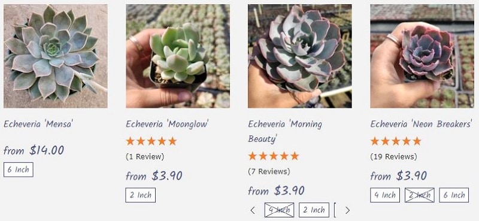Follow the Echeveria 'Morning Beauty' title link
The image size is (479, 221).
tap(285, 131)
